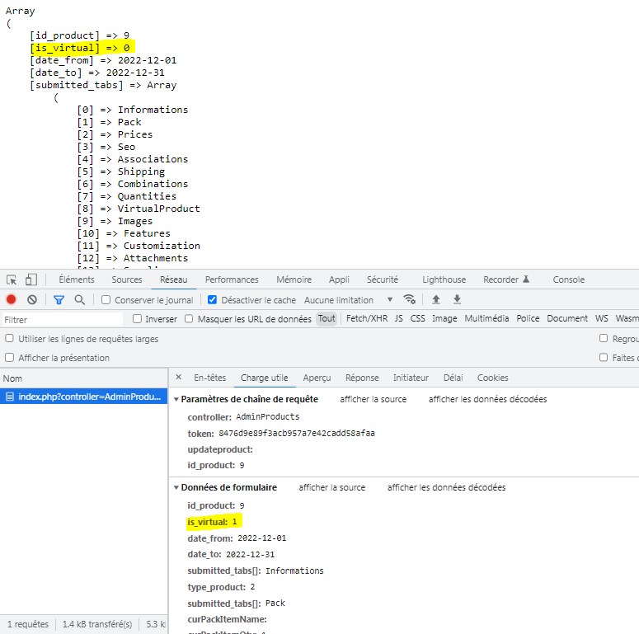This screenshot has width=639, height=634.
Task: Click the Filtrer input field
Action: pos(62,319)
